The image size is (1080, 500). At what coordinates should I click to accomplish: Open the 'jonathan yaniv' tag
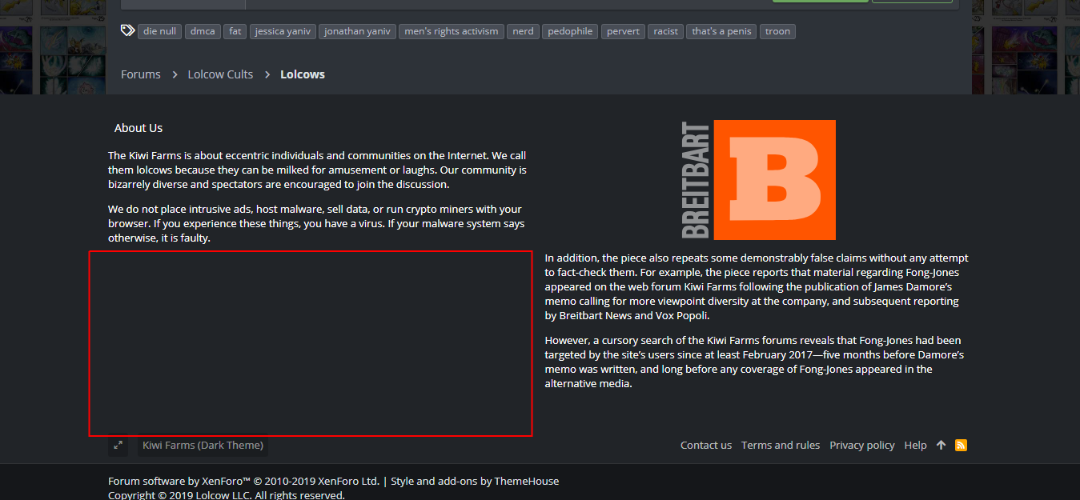click(357, 31)
